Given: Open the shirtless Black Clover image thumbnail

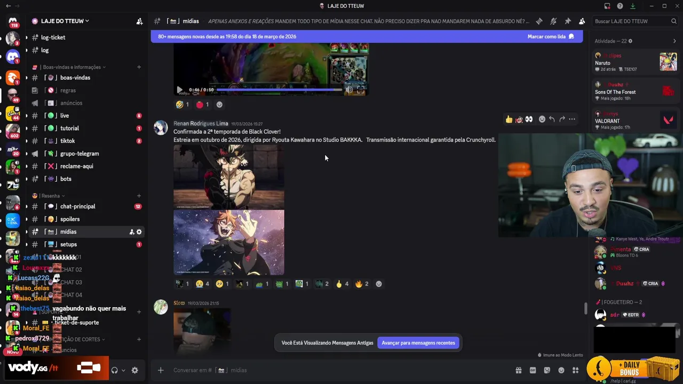Looking at the screenshot, I should coord(229,177).
